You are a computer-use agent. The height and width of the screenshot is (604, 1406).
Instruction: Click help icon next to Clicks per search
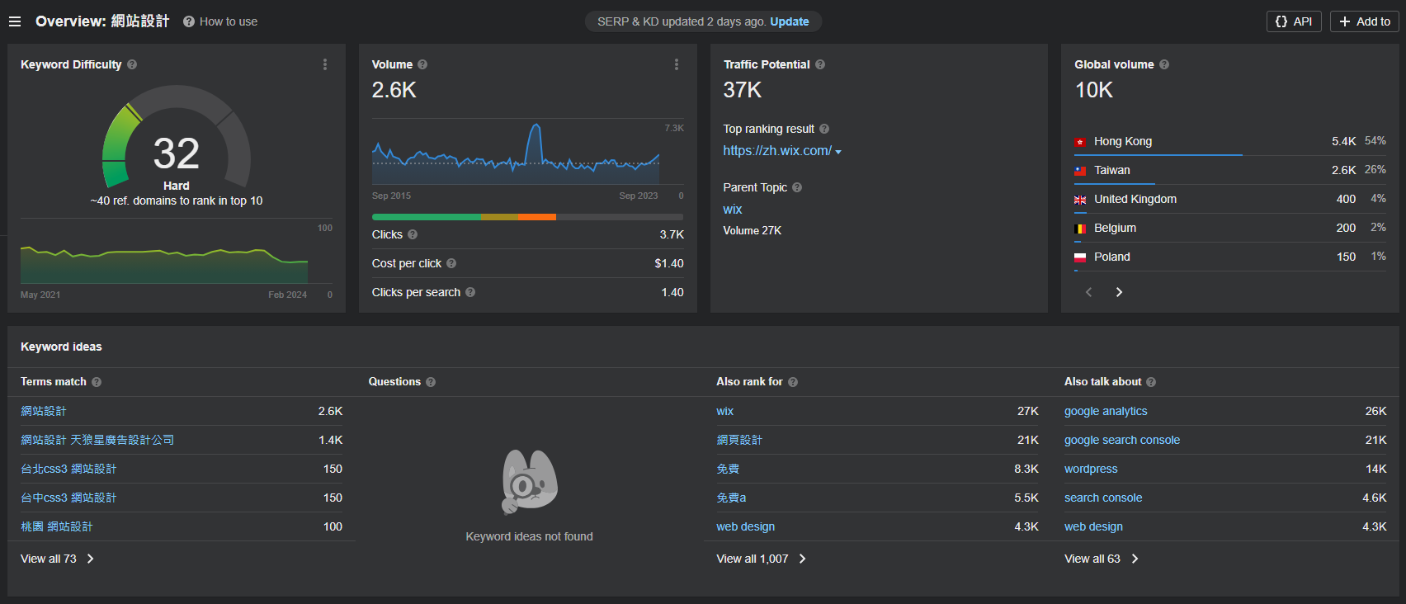470,292
